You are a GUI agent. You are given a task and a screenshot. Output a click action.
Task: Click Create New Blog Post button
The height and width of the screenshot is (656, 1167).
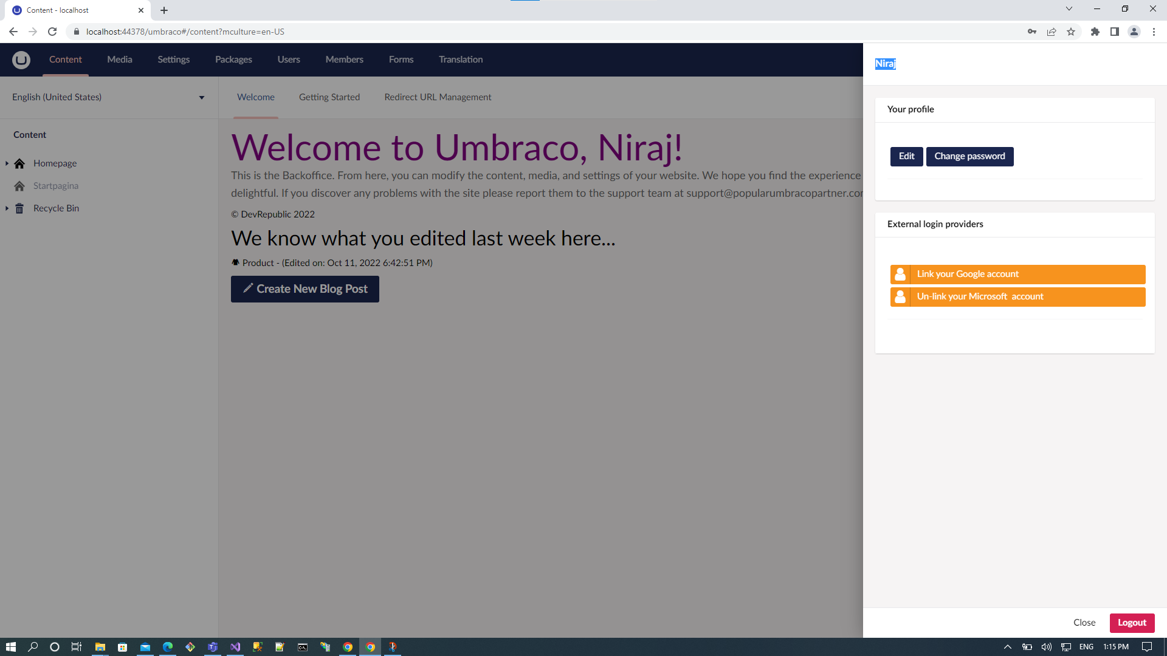click(x=305, y=289)
